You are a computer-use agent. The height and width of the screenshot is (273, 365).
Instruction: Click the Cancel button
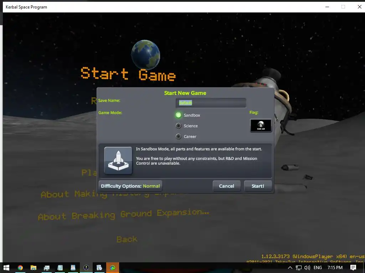point(226,186)
